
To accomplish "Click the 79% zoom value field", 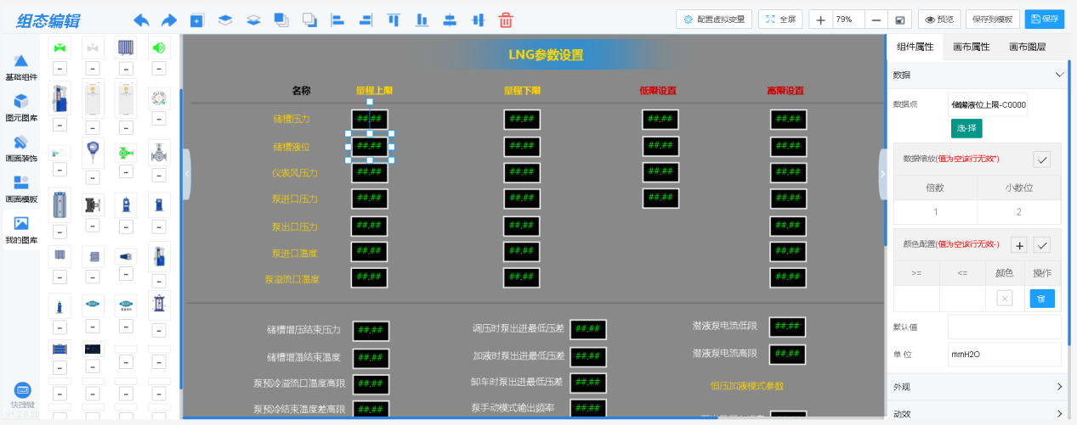I will (848, 20).
